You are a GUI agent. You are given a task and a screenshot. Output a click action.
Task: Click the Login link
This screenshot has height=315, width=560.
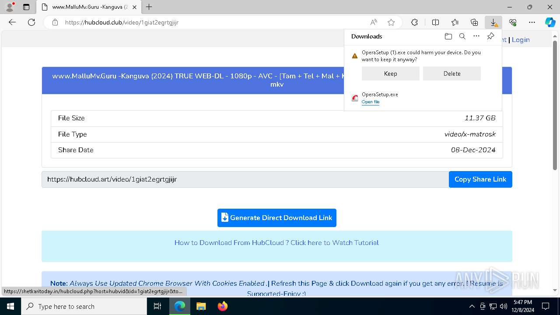[521, 40]
